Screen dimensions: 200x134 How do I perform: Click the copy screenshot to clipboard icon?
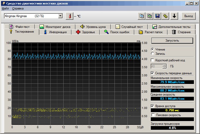click(150, 16)
